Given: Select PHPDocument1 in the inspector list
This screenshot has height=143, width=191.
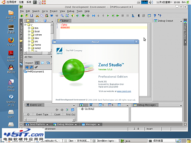Looking at the screenshot, I should [34, 72].
